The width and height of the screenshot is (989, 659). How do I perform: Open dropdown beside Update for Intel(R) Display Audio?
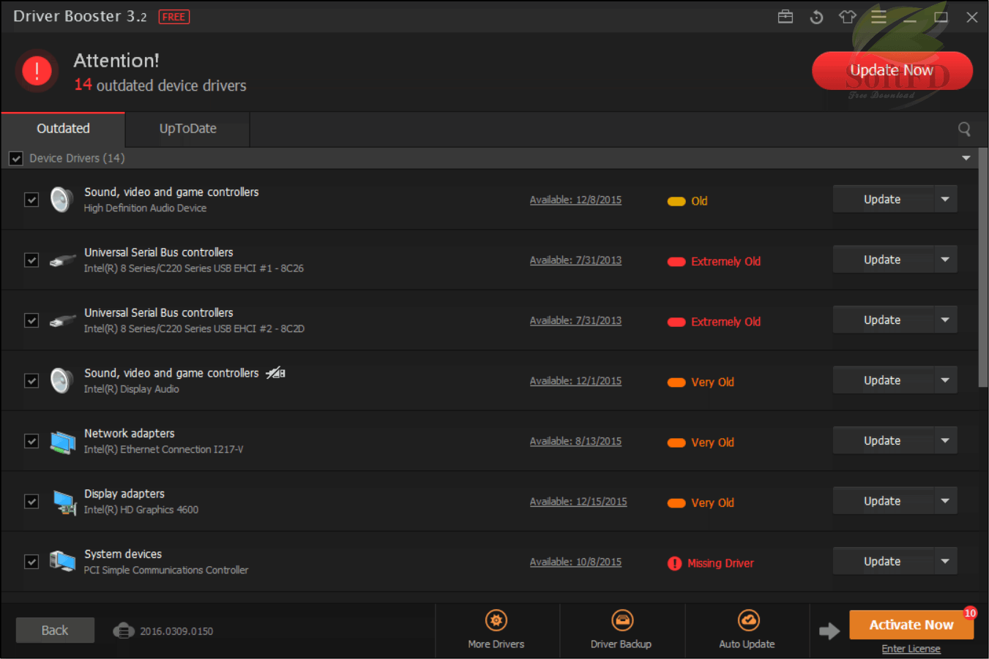[x=944, y=380]
